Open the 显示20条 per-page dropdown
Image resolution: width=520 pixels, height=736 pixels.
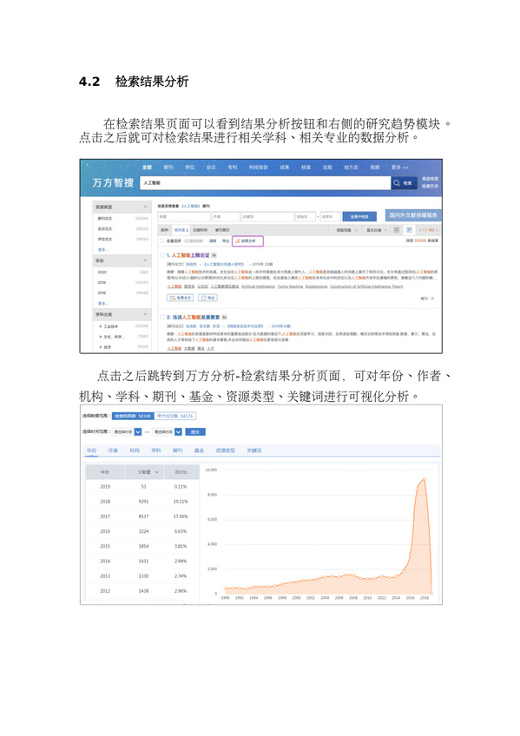point(377,230)
